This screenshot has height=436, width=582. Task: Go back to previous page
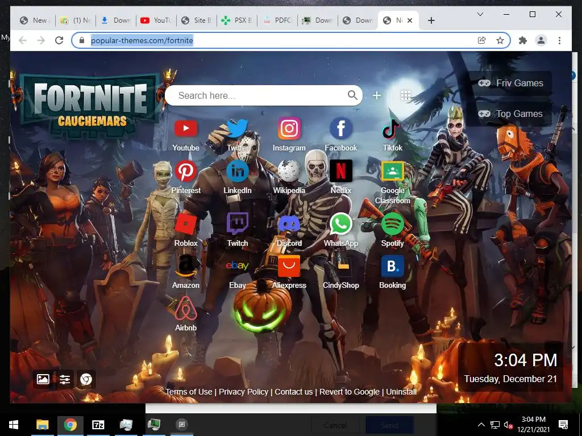click(23, 40)
